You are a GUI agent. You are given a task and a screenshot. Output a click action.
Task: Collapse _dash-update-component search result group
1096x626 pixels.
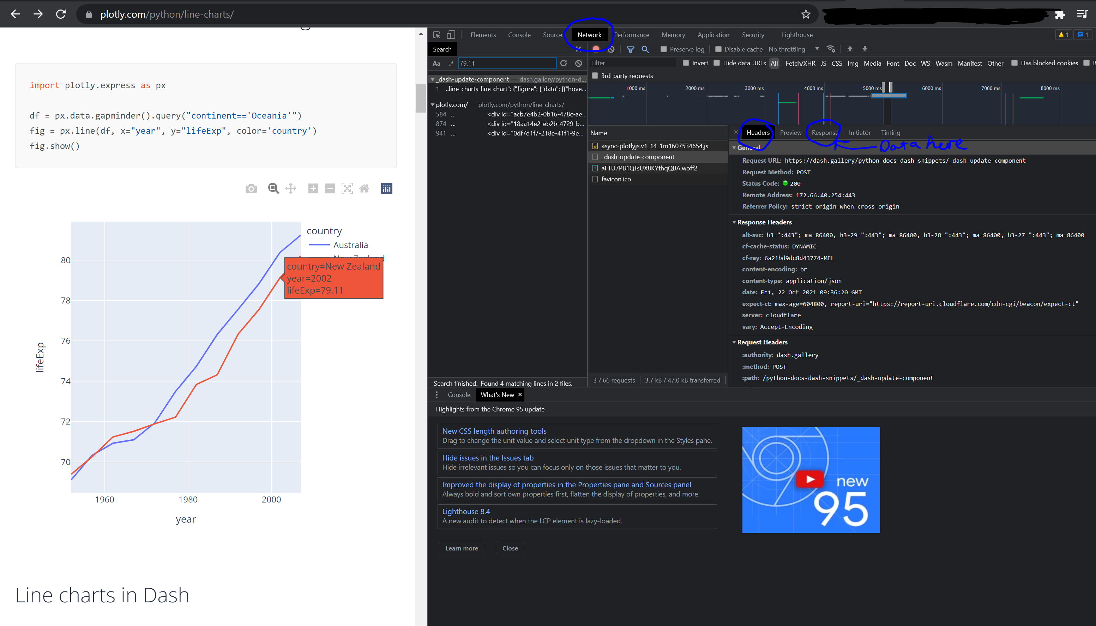tap(433, 79)
